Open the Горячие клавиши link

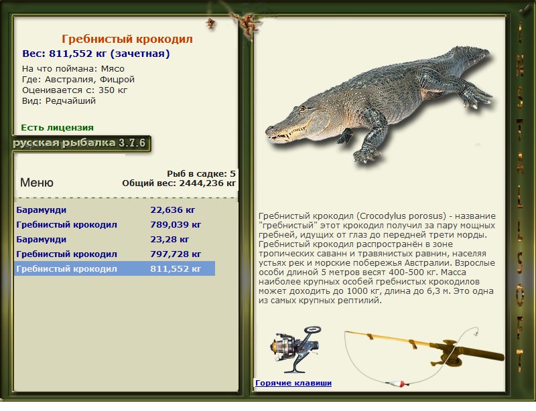pyautogui.click(x=293, y=383)
